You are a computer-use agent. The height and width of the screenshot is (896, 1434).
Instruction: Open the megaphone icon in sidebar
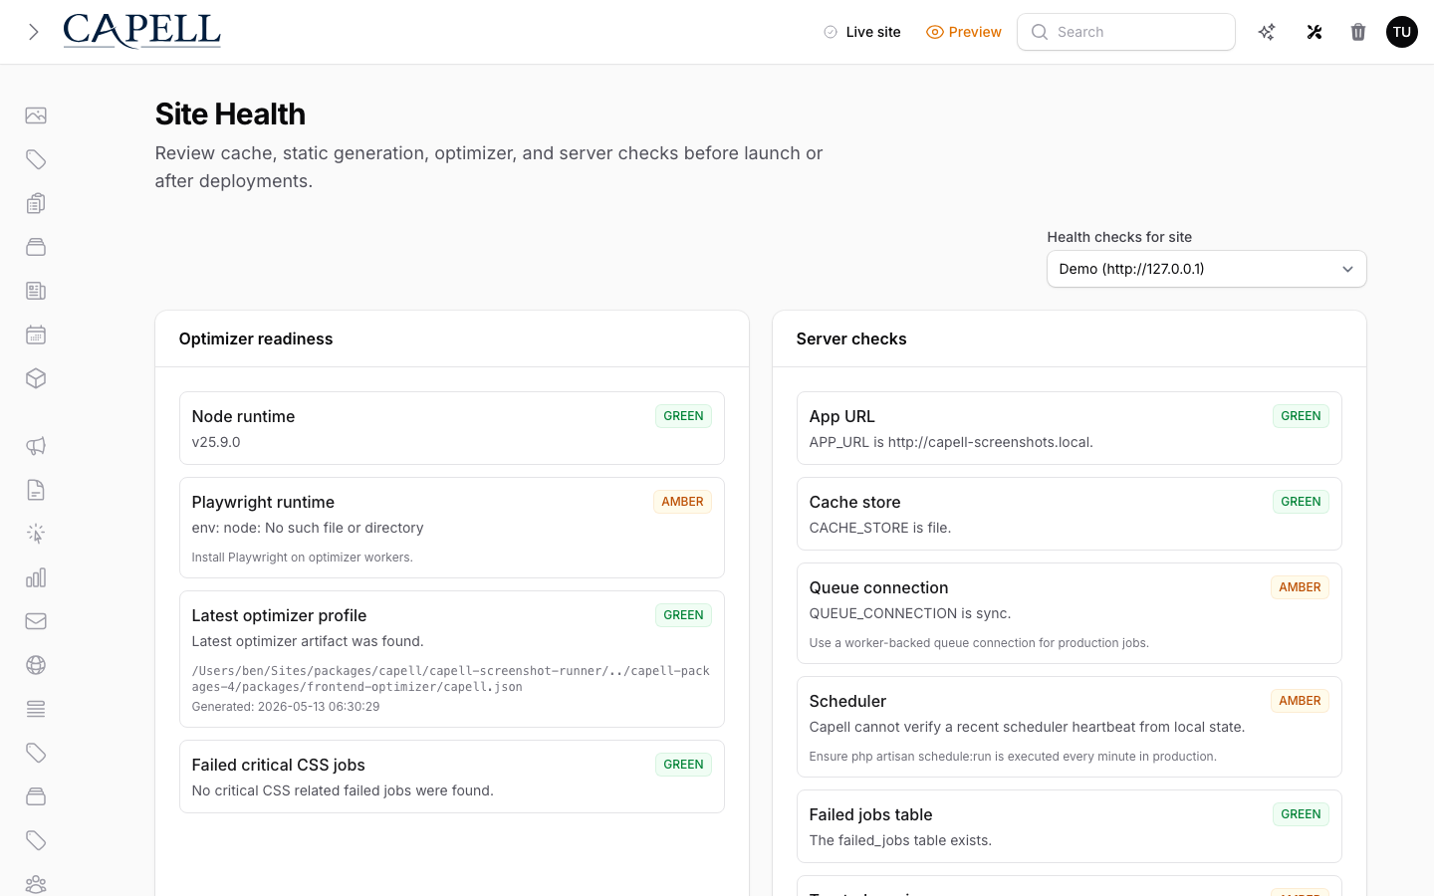click(x=36, y=446)
